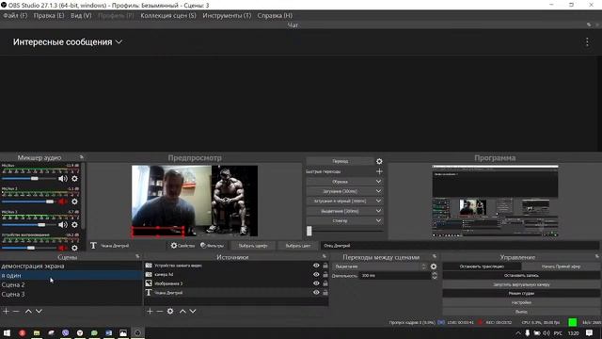Show hidden system tray icons
This screenshot has height=339, width=602.
[518, 332]
